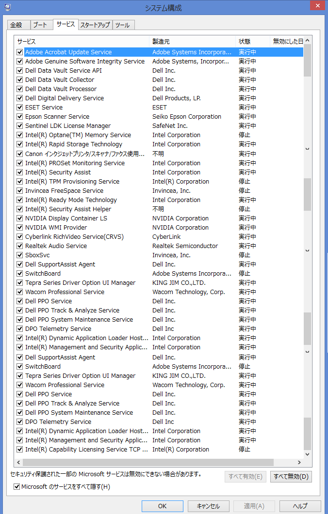Viewport: 328px width, 514px height.
Task: Click the horizontal scrollbar thumb
Action: coord(148,462)
